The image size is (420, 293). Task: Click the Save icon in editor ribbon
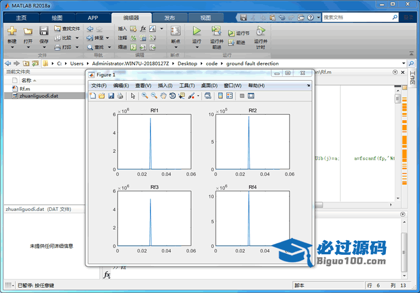point(44,30)
